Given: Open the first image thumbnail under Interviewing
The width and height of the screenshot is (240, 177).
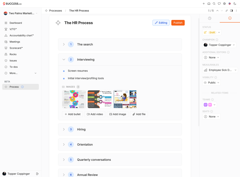Looking at the screenshot, I should point(74,99).
